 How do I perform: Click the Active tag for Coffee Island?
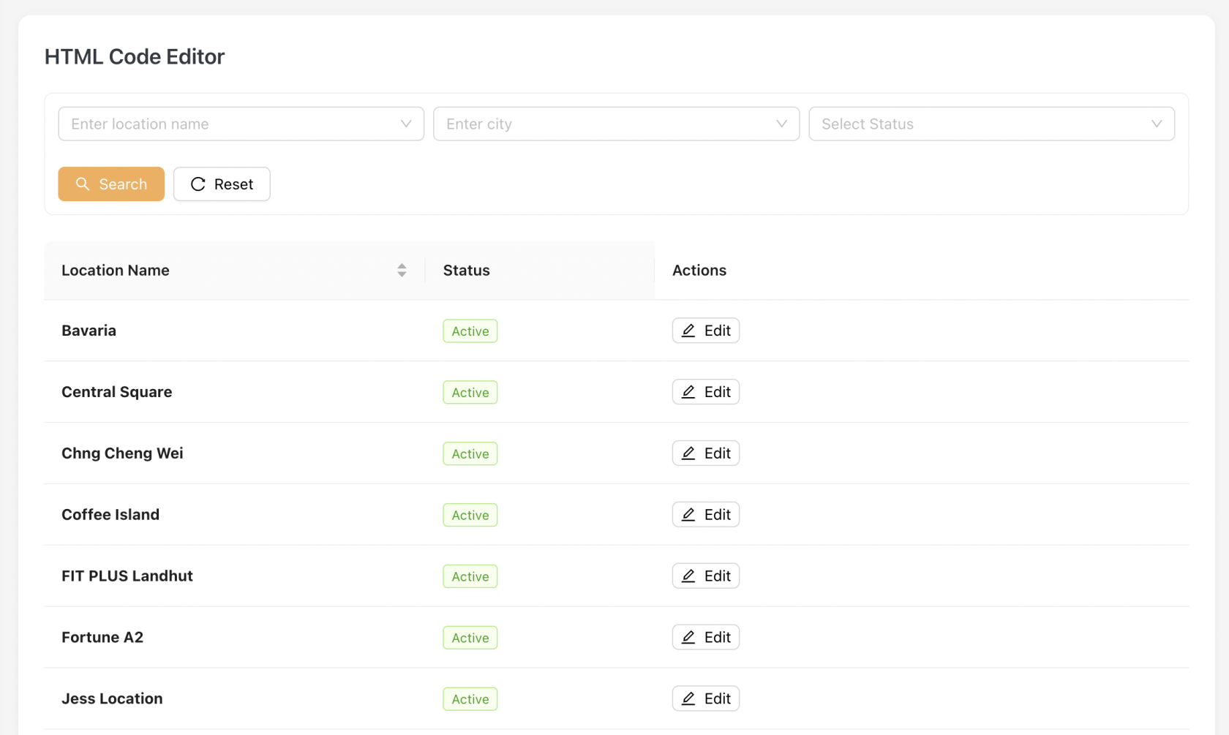(x=470, y=516)
